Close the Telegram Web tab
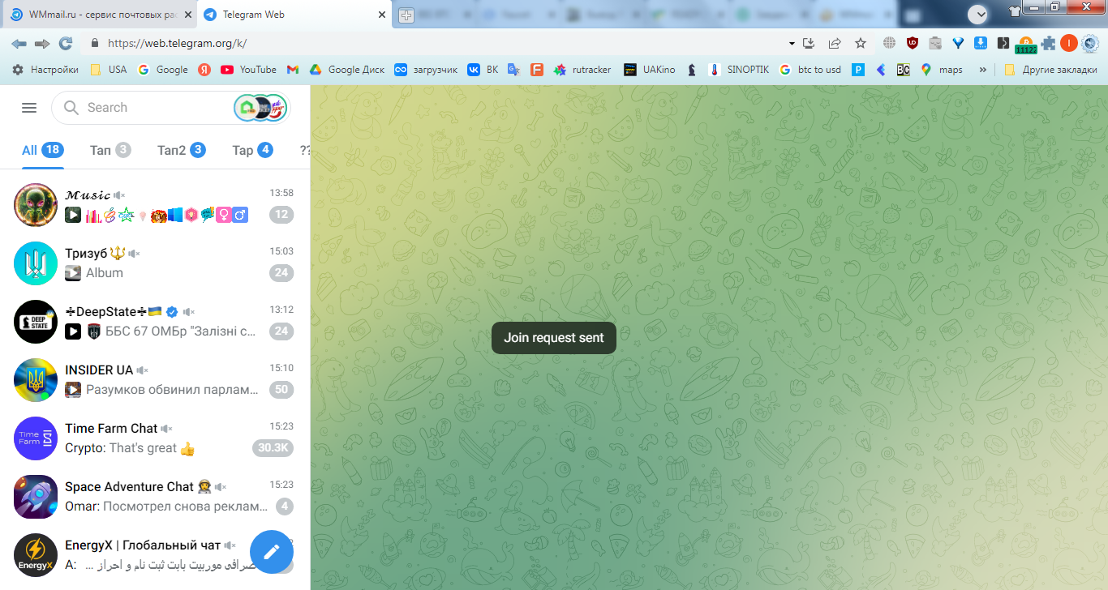1108x590 pixels. [383, 15]
